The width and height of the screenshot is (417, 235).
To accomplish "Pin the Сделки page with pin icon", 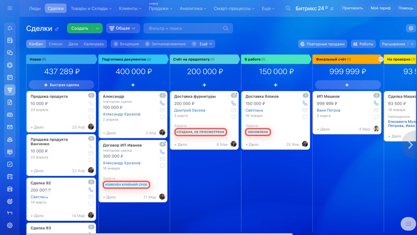I will click(x=57, y=29).
